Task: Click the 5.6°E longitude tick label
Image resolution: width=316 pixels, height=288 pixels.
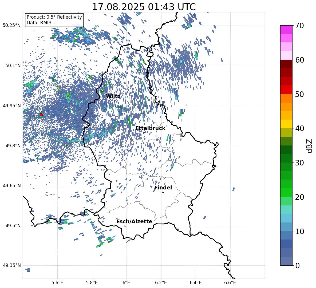Action: [x=57, y=283]
